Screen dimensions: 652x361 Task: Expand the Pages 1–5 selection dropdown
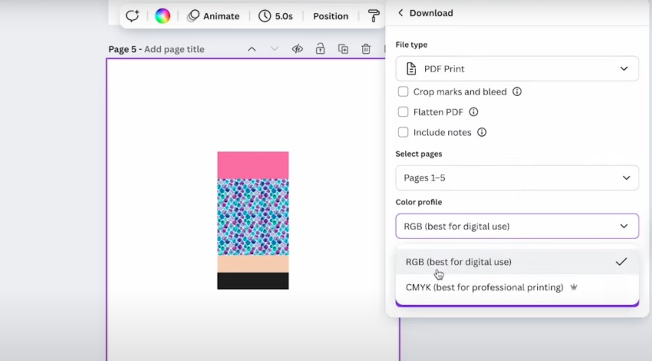[x=517, y=178]
